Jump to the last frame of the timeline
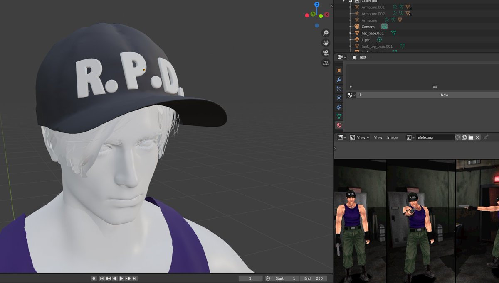 (135, 278)
